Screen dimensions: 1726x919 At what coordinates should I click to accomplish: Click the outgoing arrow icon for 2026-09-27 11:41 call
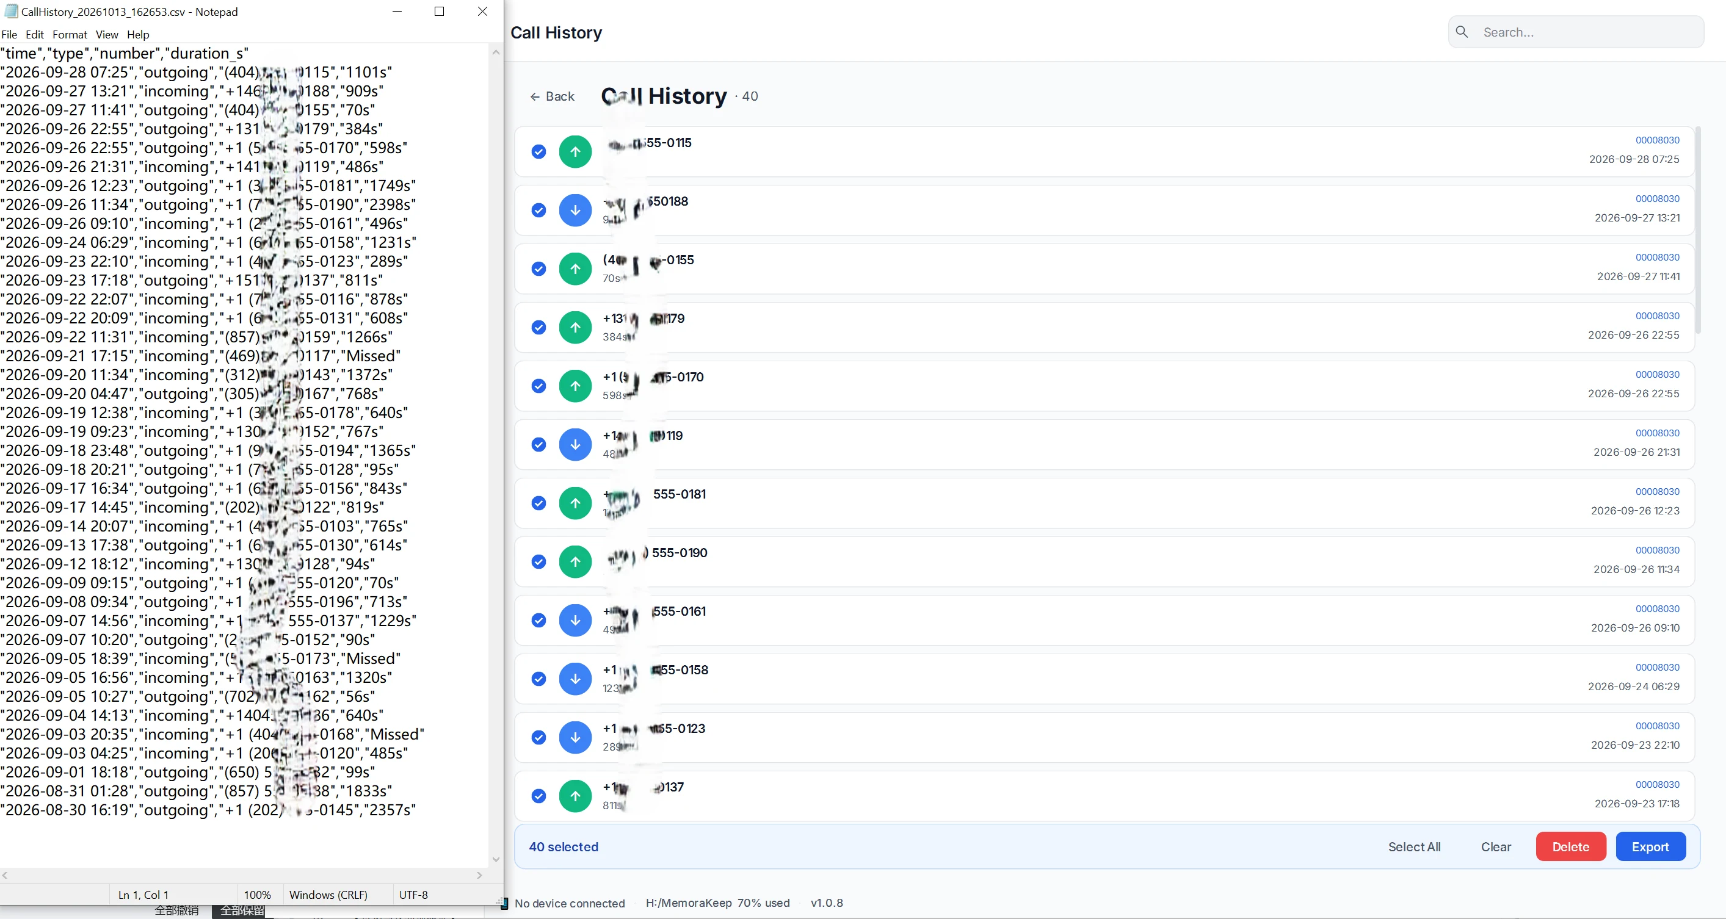pos(575,268)
